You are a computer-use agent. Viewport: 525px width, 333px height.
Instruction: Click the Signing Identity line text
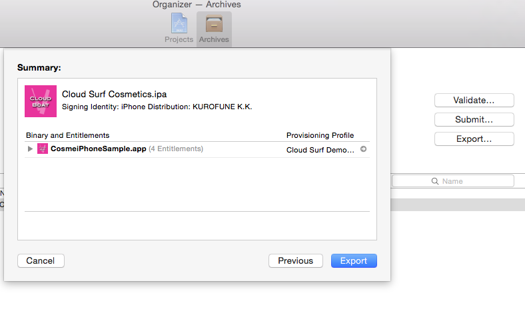pos(157,107)
